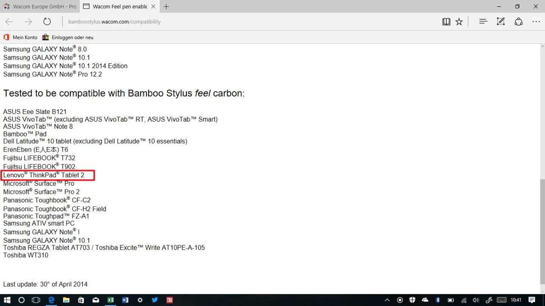Open the Hub panel
This screenshot has height=306, width=545.
pos(483,22)
